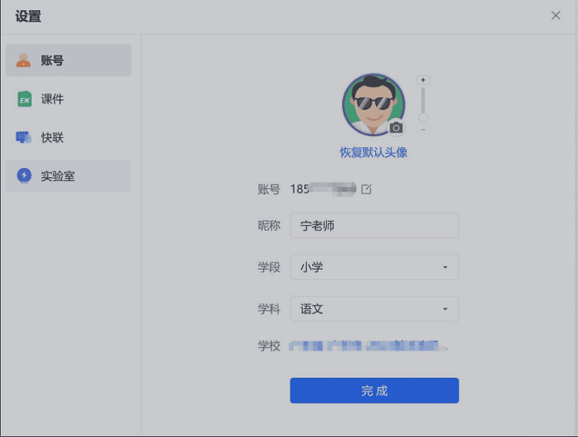
Task: Open the 快联 settings tab
Action: coord(68,137)
